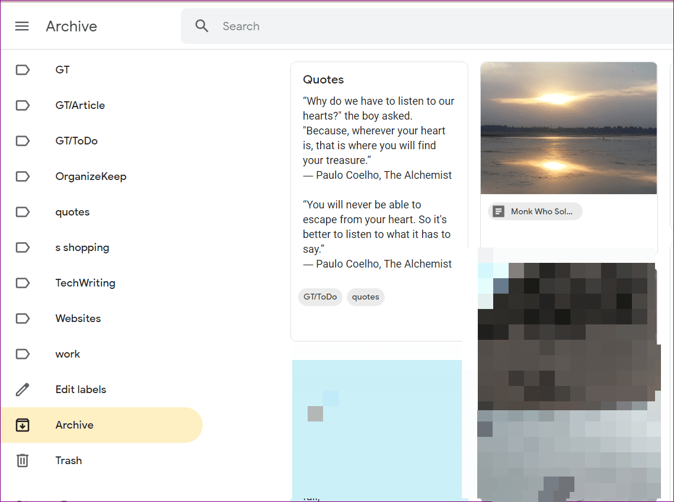Click the label icon beside GT/Article
This screenshot has width=674, height=502.
[23, 105]
